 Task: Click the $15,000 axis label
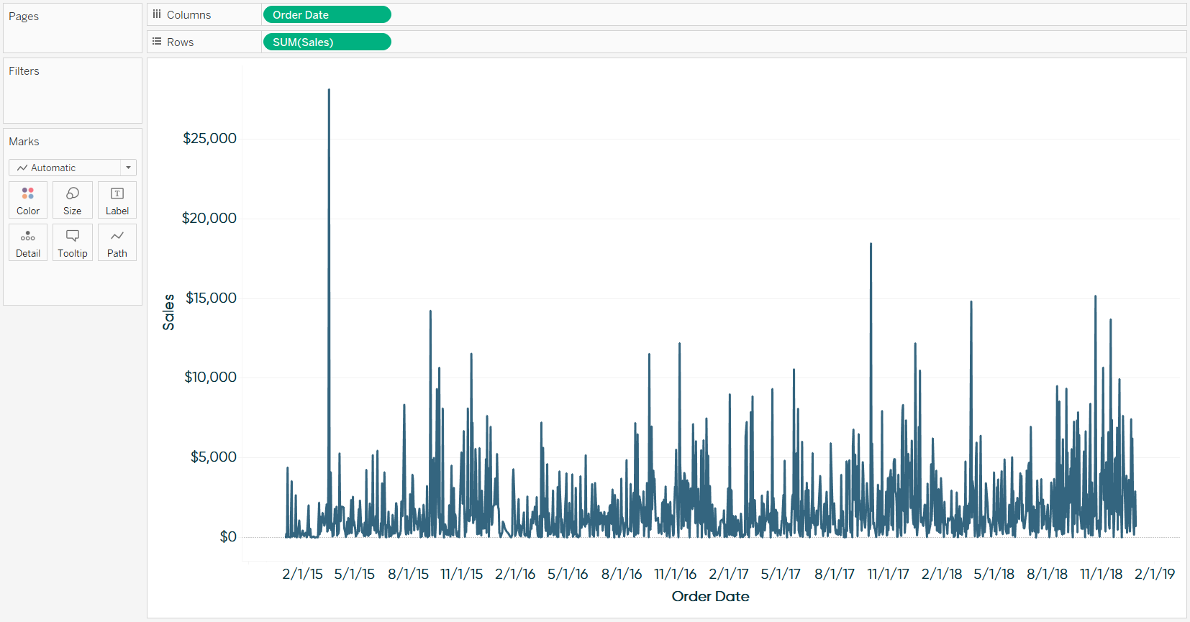click(211, 298)
